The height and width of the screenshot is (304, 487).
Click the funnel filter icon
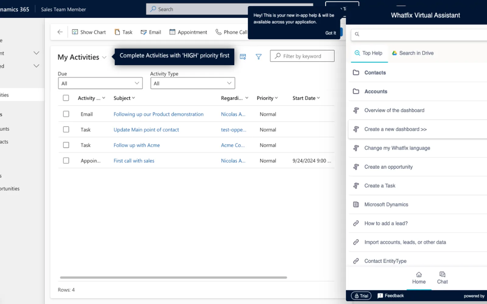pos(258,57)
